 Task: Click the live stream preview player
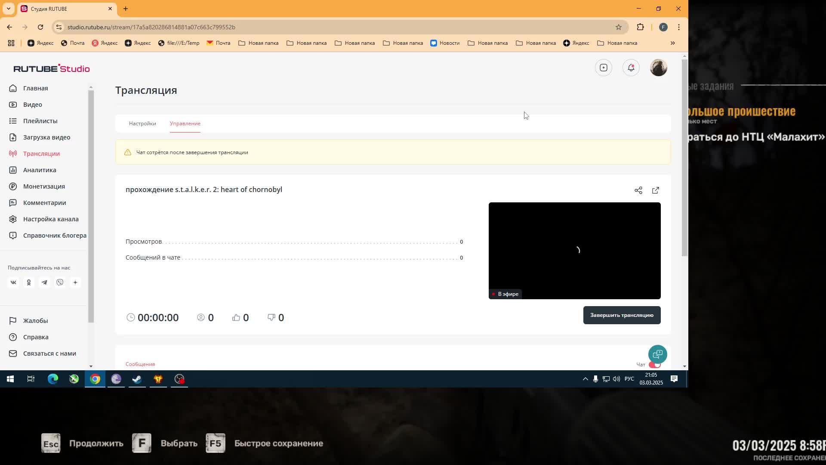[574, 251]
